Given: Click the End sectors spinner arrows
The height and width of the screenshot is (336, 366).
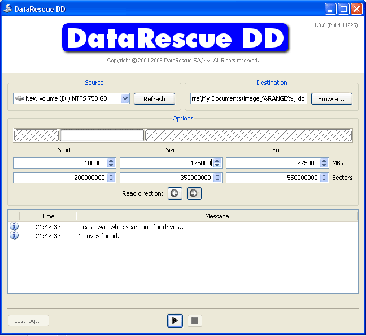Looking at the screenshot, I should coord(324,178).
